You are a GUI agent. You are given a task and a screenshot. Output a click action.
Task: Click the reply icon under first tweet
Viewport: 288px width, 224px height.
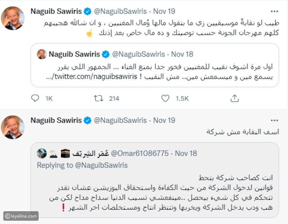35,98
